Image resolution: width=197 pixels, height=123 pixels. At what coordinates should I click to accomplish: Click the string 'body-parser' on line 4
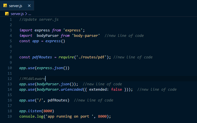86,36
